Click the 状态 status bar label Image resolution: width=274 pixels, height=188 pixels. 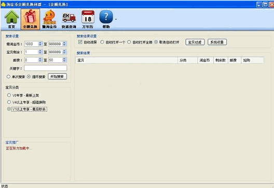pyautogui.click(x=5, y=186)
